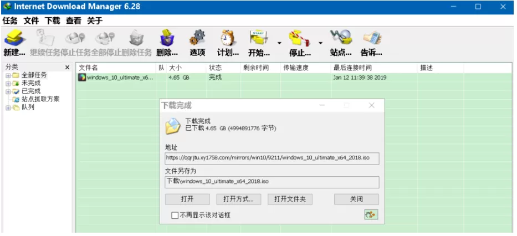Expand the 全部任务 tree node
The image size is (517, 236).
point(8,75)
